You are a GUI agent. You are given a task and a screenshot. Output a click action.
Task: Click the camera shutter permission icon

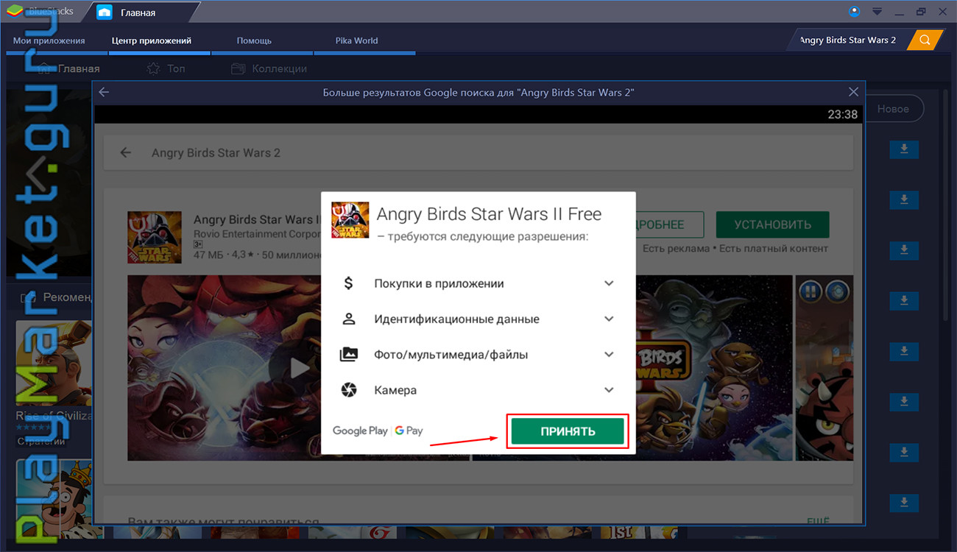[349, 389]
